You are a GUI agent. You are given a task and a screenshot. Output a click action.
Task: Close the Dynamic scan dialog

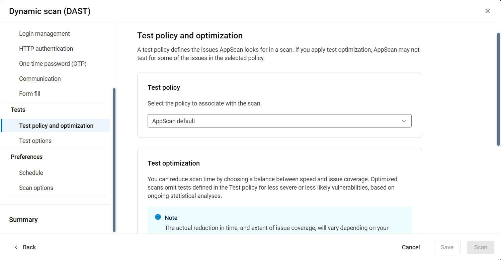click(x=488, y=11)
